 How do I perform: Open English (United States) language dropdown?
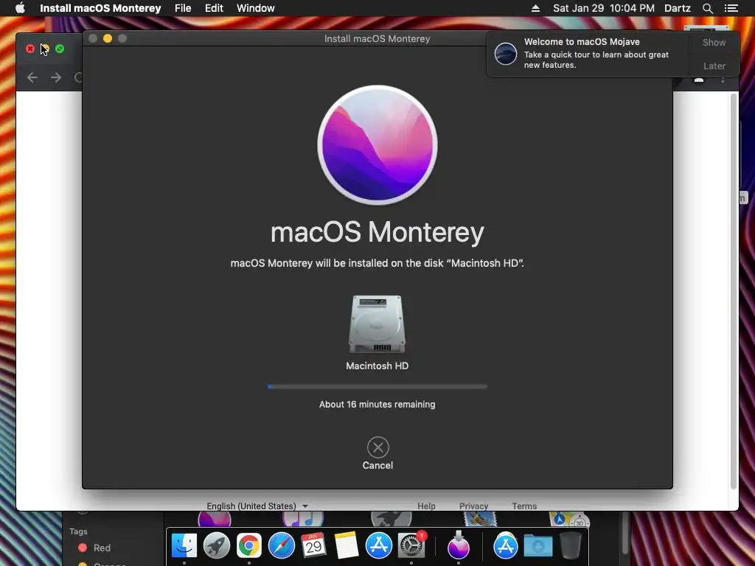[x=257, y=506]
